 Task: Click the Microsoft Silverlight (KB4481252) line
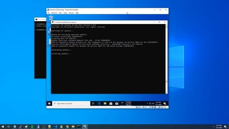[x=67, y=37]
